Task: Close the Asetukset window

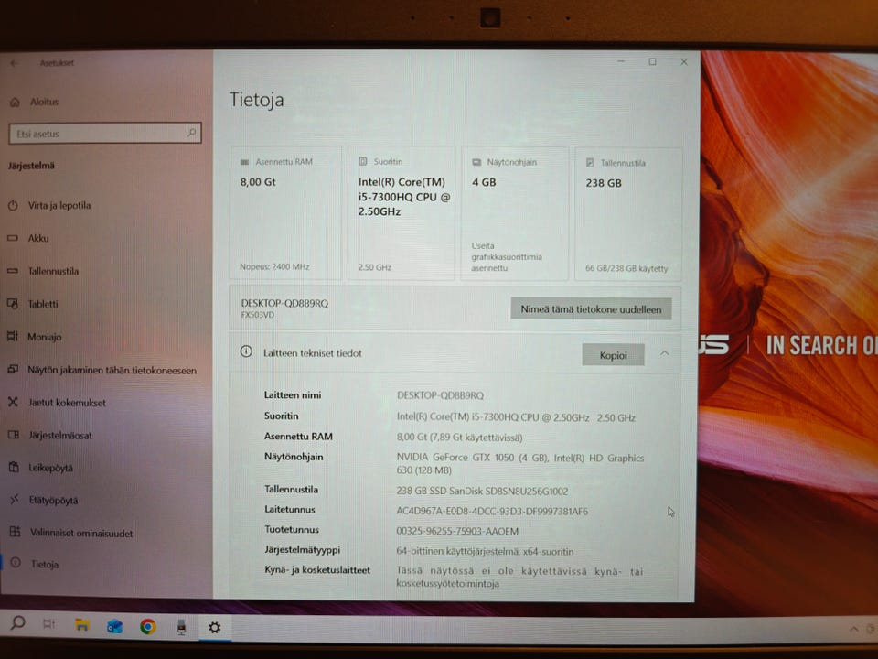Action: tap(684, 61)
